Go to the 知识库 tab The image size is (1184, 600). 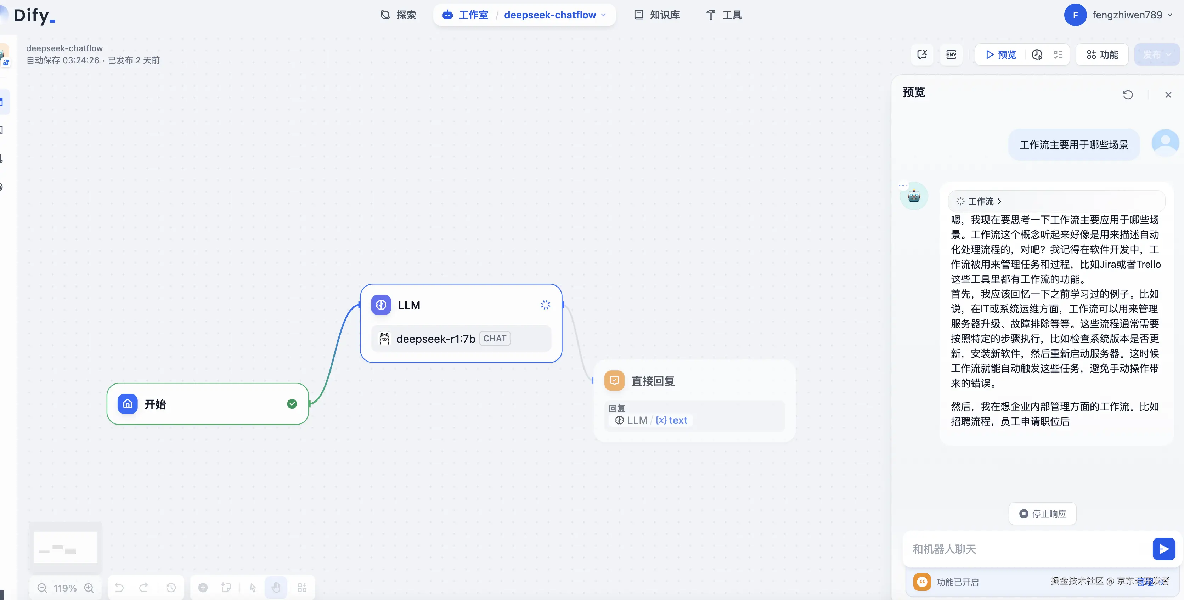pos(657,15)
